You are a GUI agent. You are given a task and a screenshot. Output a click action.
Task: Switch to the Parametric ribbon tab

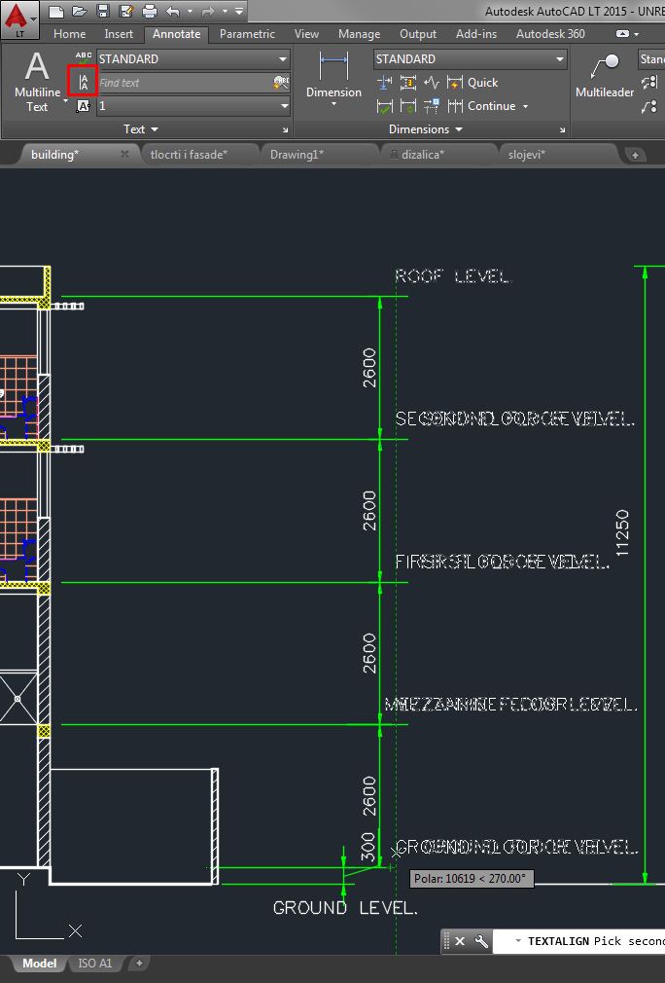coord(247,34)
